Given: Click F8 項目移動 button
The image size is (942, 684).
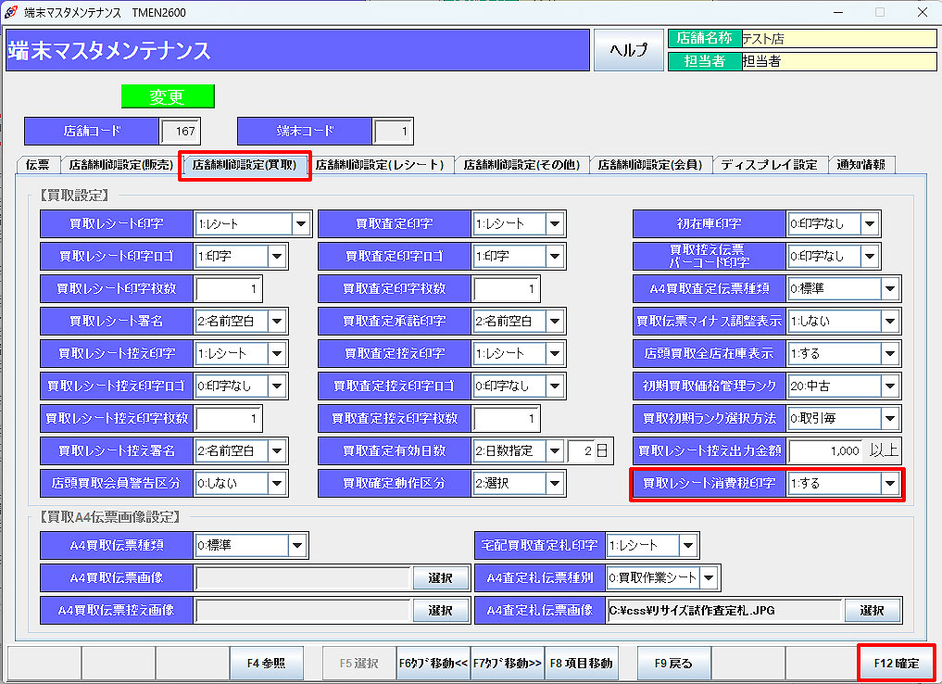Looking at the screenshot, I should point(581,663).
